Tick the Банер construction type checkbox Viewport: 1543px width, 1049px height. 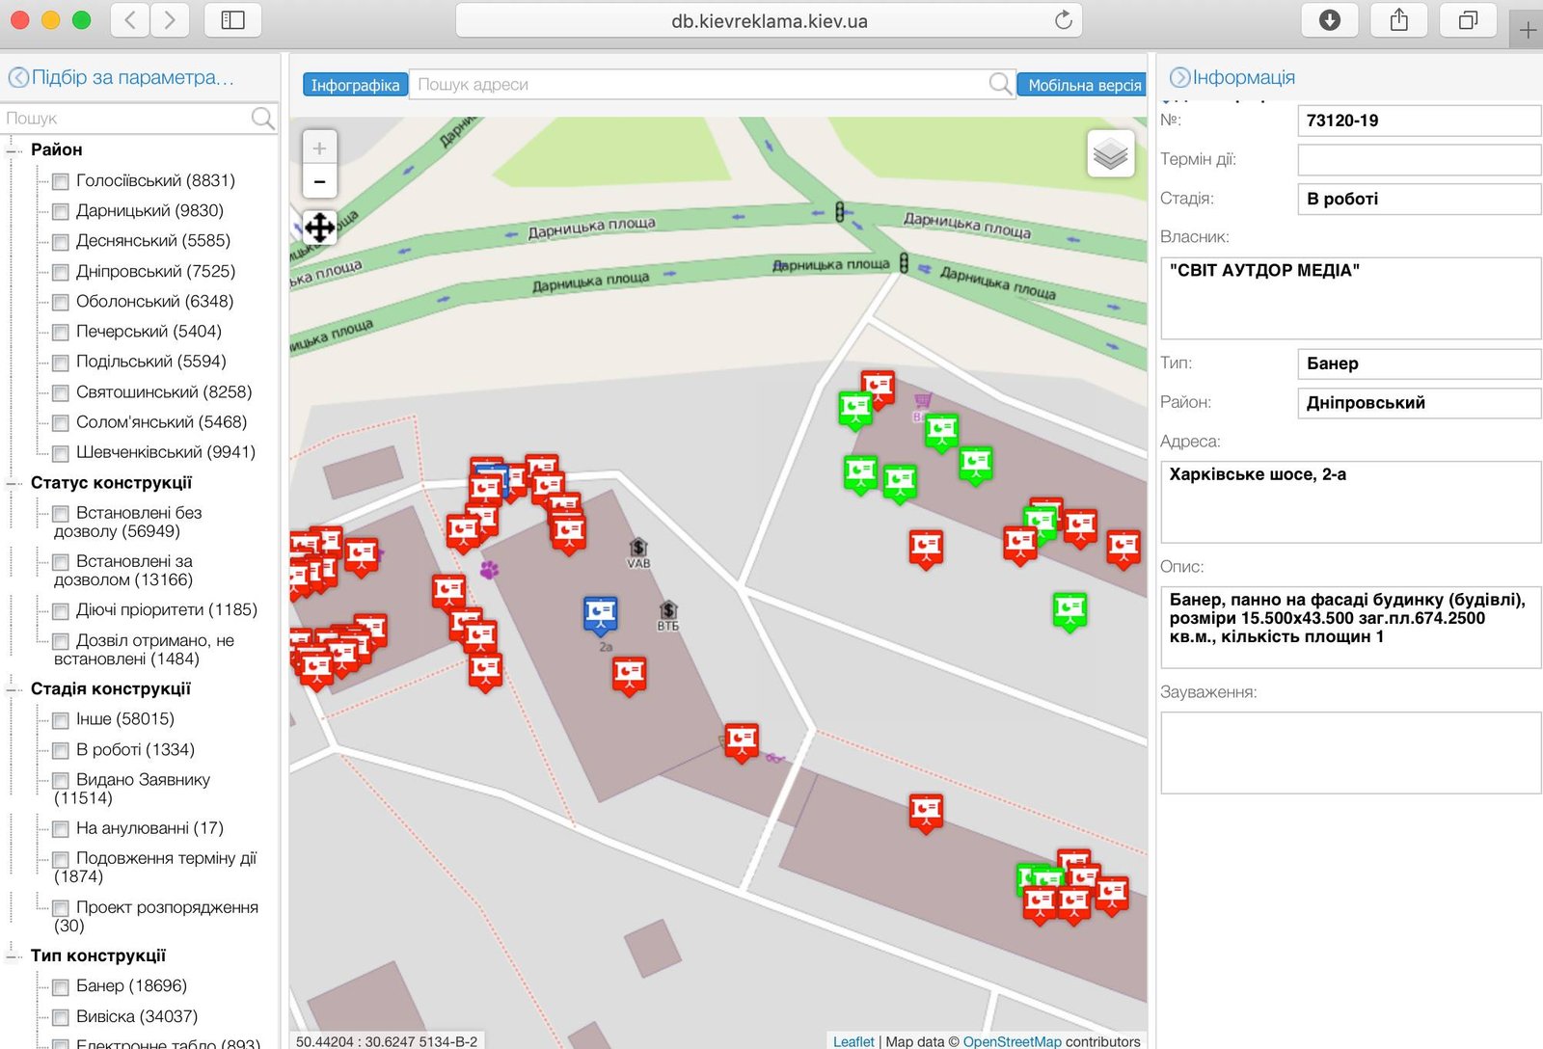[61, 986]
